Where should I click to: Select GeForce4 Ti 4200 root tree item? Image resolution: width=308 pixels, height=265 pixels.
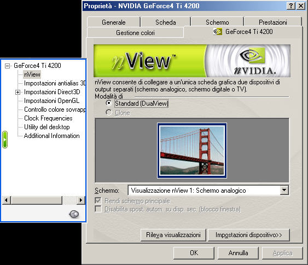point(37,66)
